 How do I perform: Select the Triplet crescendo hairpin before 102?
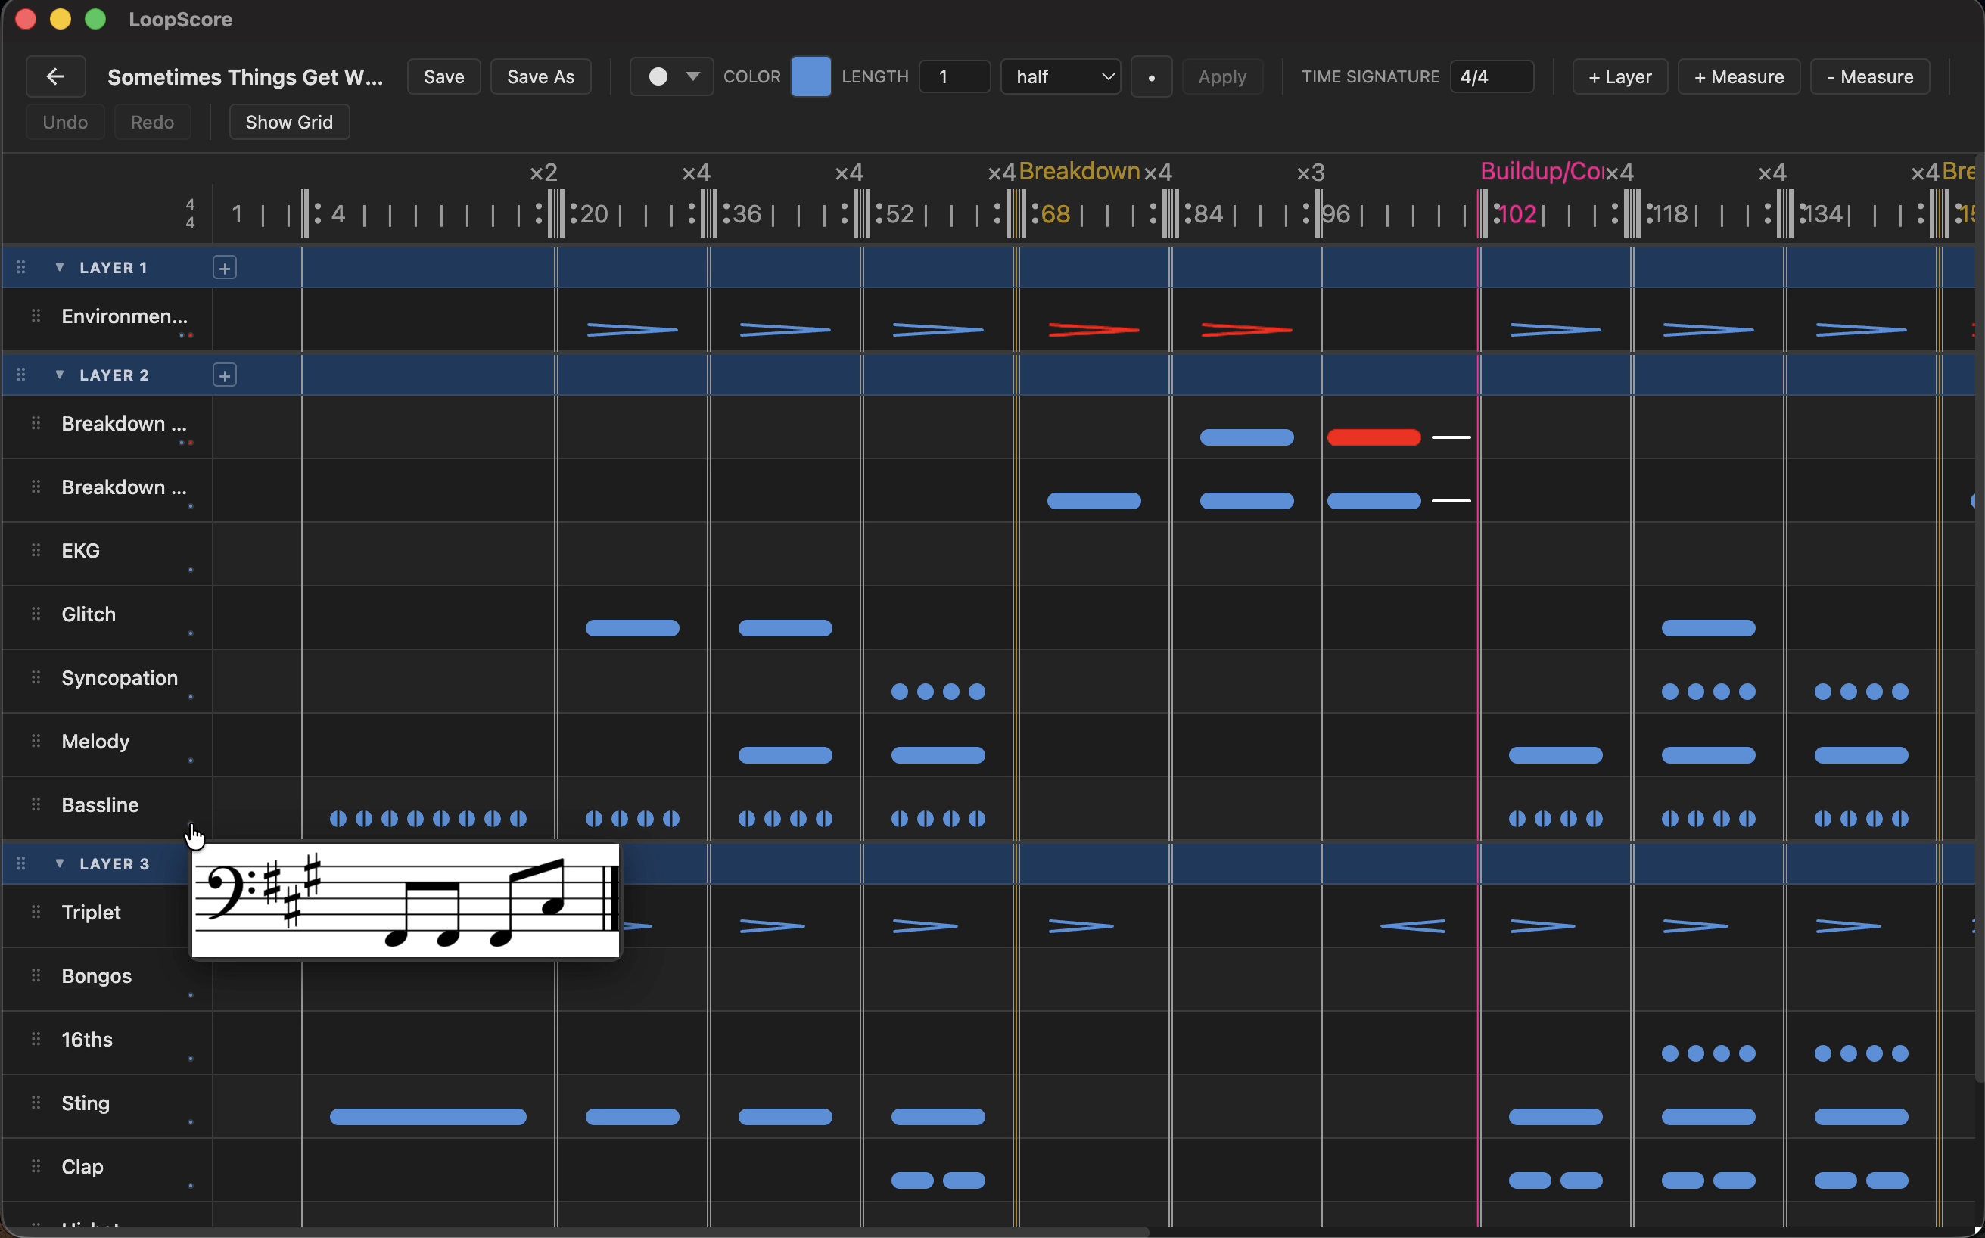coord(1413,926)
